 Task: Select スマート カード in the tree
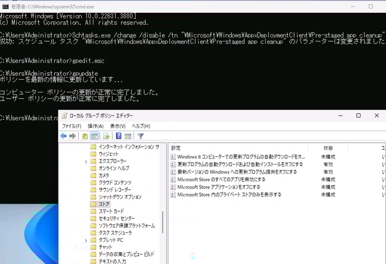(x=111, y=211)
